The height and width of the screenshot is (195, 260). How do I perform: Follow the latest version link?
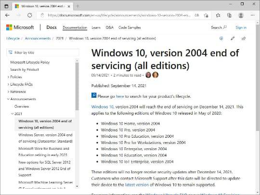(x=137, y=185)
